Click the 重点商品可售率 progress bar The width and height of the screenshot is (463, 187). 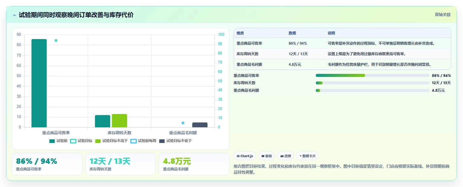[372, 75]
